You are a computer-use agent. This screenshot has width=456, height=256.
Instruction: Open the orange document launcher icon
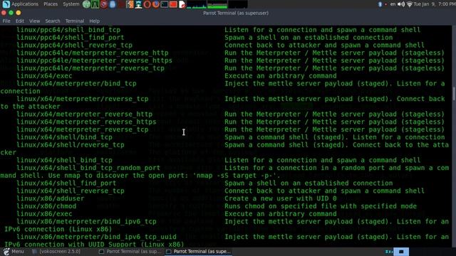click(x=130, y=4)
